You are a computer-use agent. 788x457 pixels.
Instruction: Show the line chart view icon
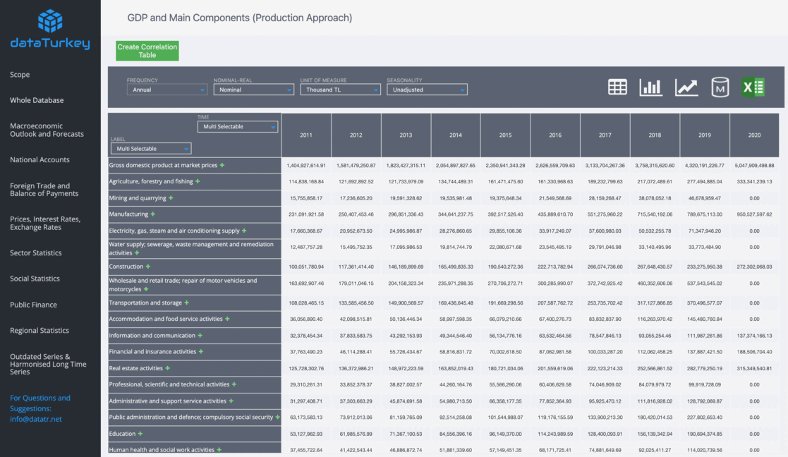(x=686, y=87)
